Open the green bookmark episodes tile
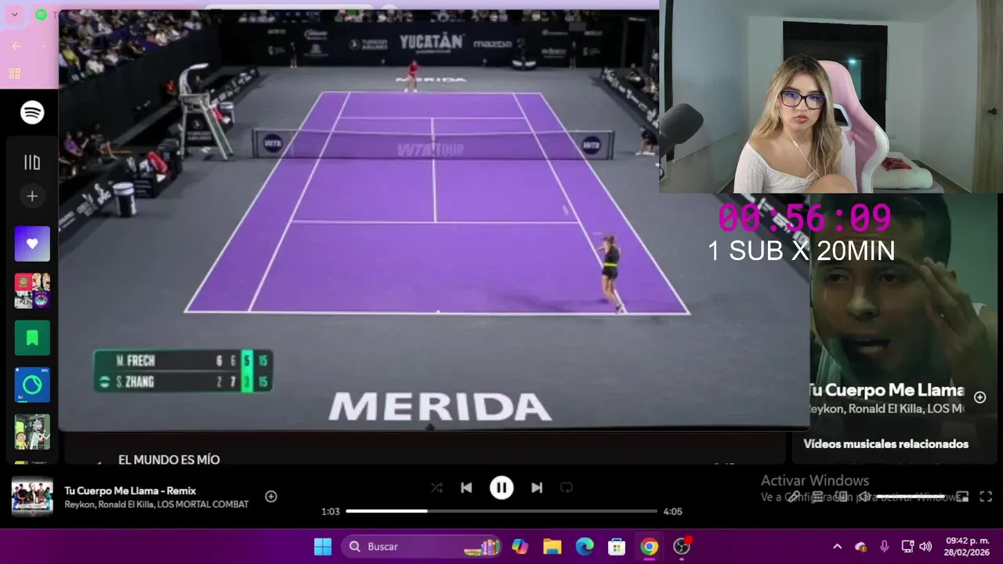 tap(32, 338)
